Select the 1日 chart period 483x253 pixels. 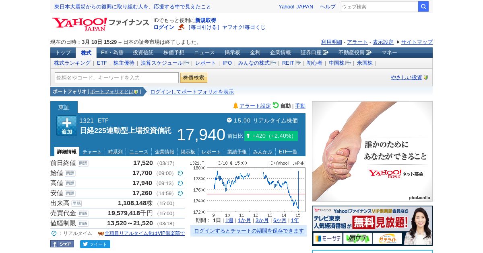pyautogui.click(x=217, y=220)
